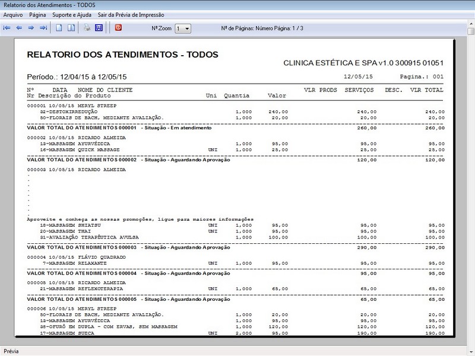
Task: Click the previous page arrow icon
Action: 19,28
